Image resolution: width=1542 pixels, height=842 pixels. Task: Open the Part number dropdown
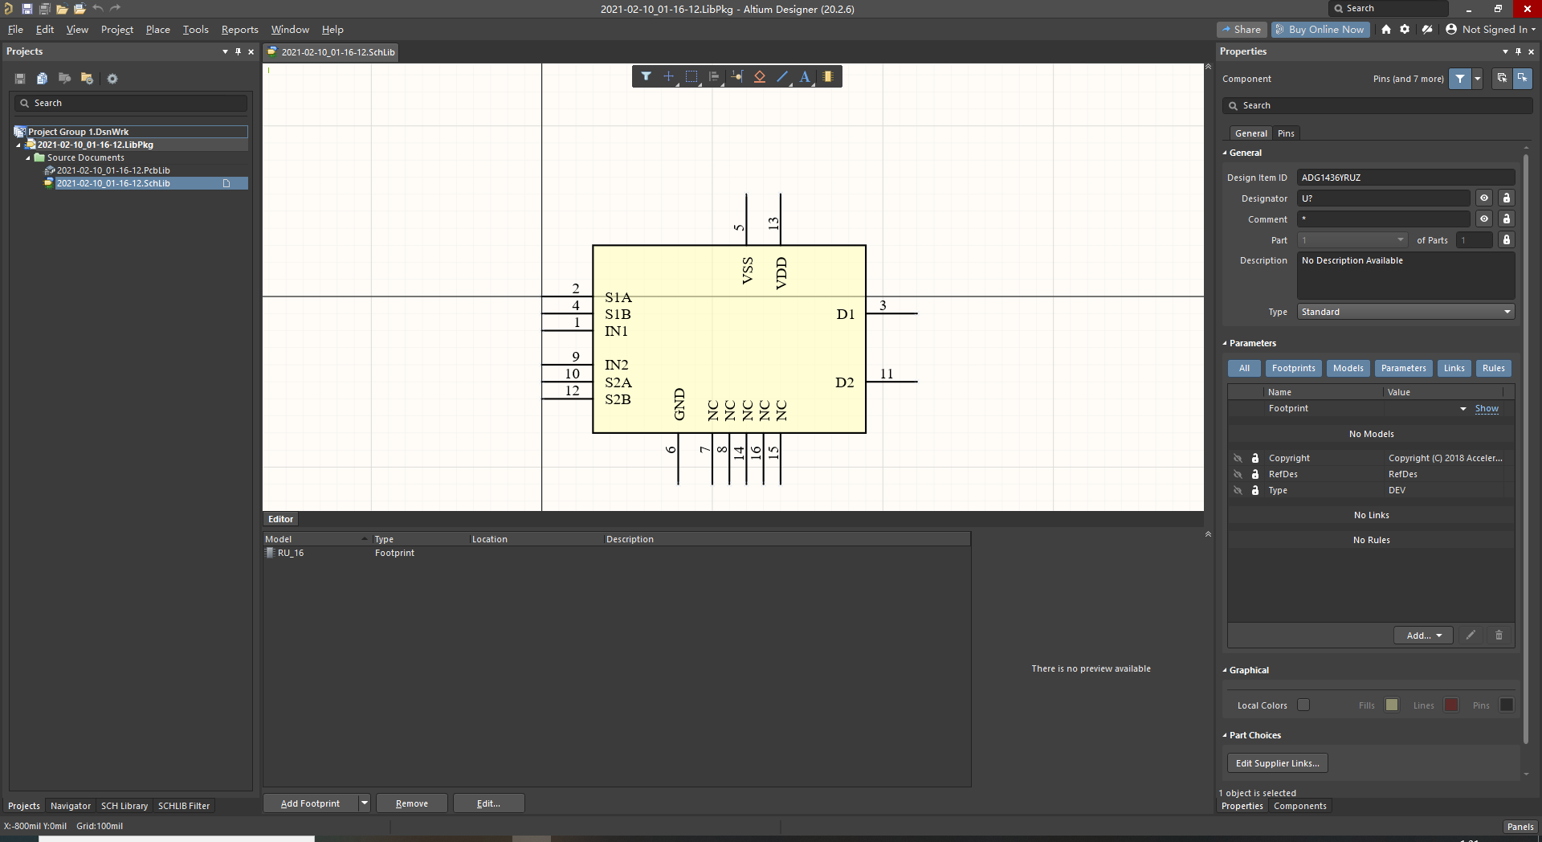(x=1353, y=240)
